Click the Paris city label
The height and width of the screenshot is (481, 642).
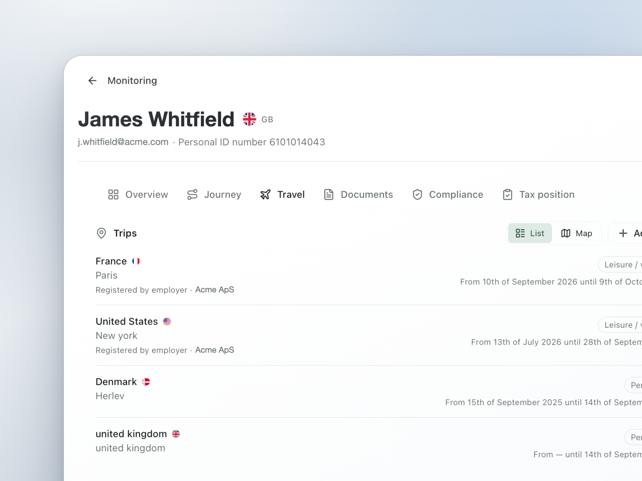106,275
